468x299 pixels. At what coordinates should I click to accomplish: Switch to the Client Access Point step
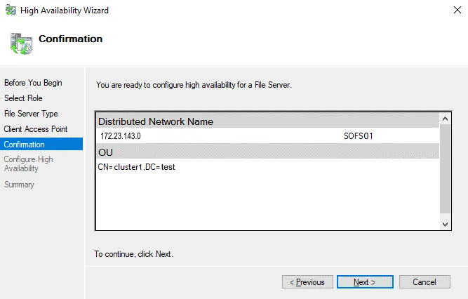point(36,129)
